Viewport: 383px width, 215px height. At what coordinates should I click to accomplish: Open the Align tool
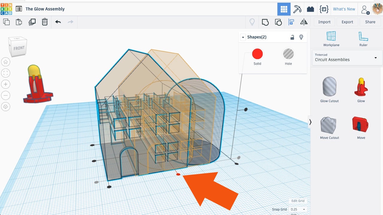pos(291,22)
